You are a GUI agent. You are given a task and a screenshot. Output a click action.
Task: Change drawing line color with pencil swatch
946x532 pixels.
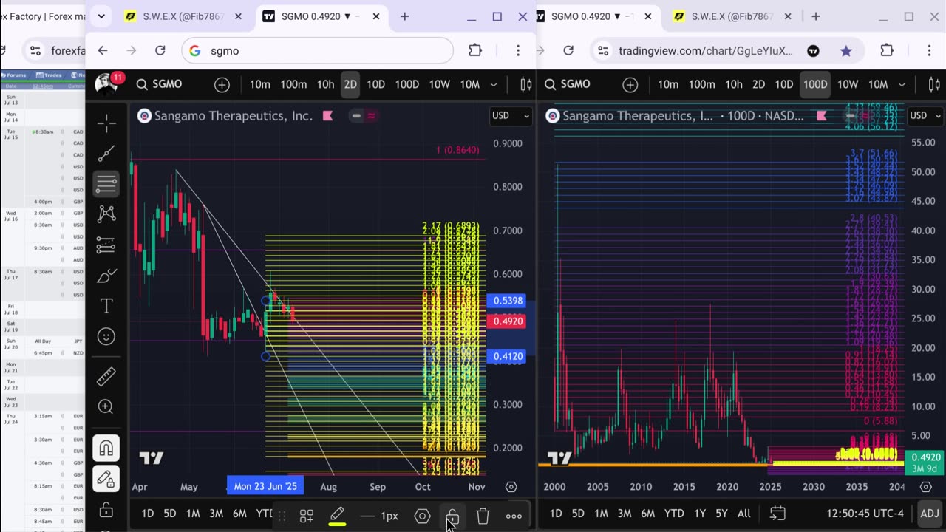coord(337,516)
